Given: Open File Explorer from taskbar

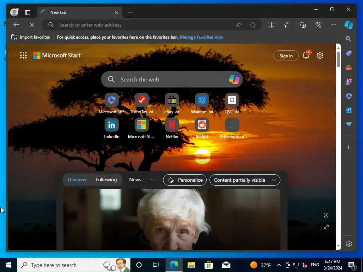Looking at the screenshot, I should (191, 265).
